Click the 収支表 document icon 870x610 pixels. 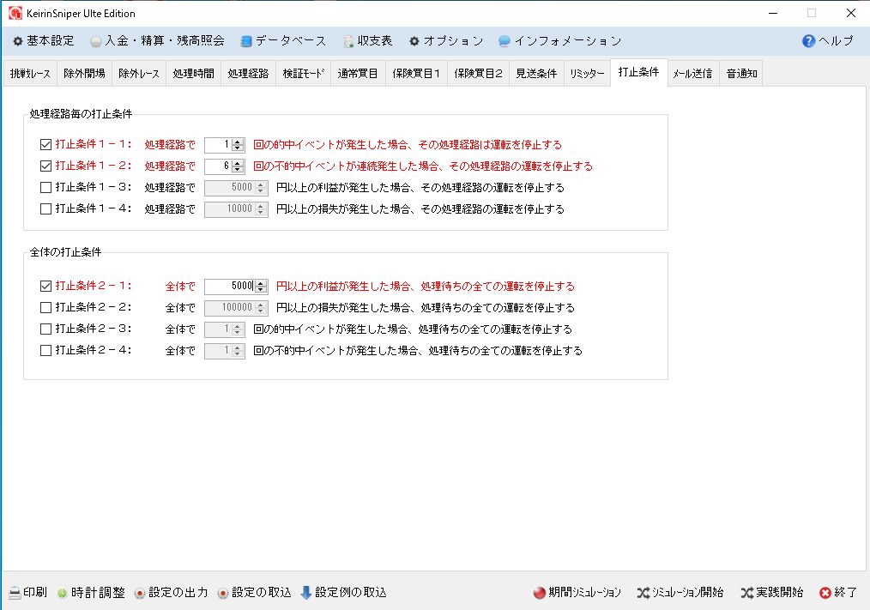(348, 41)
